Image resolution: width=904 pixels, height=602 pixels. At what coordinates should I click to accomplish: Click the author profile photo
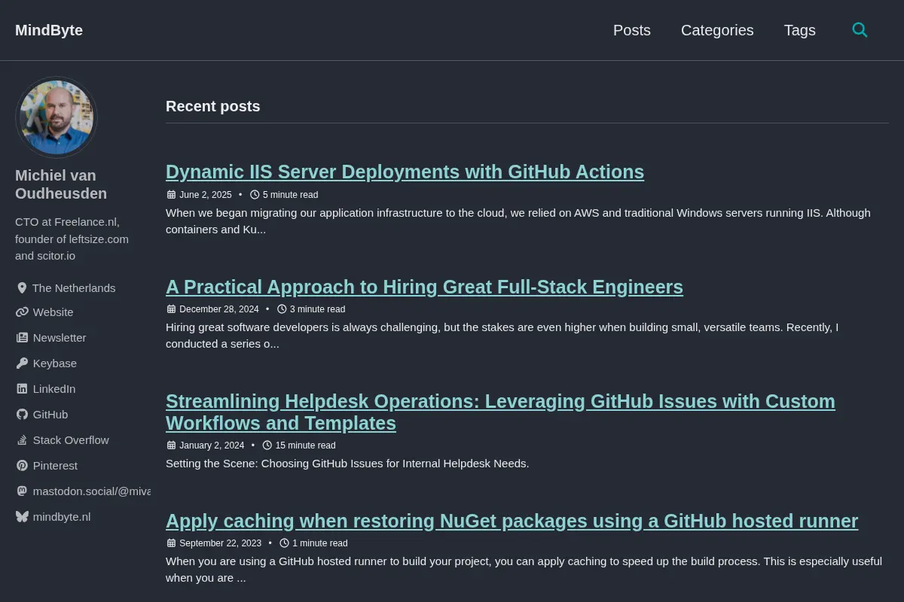[56, 117]
